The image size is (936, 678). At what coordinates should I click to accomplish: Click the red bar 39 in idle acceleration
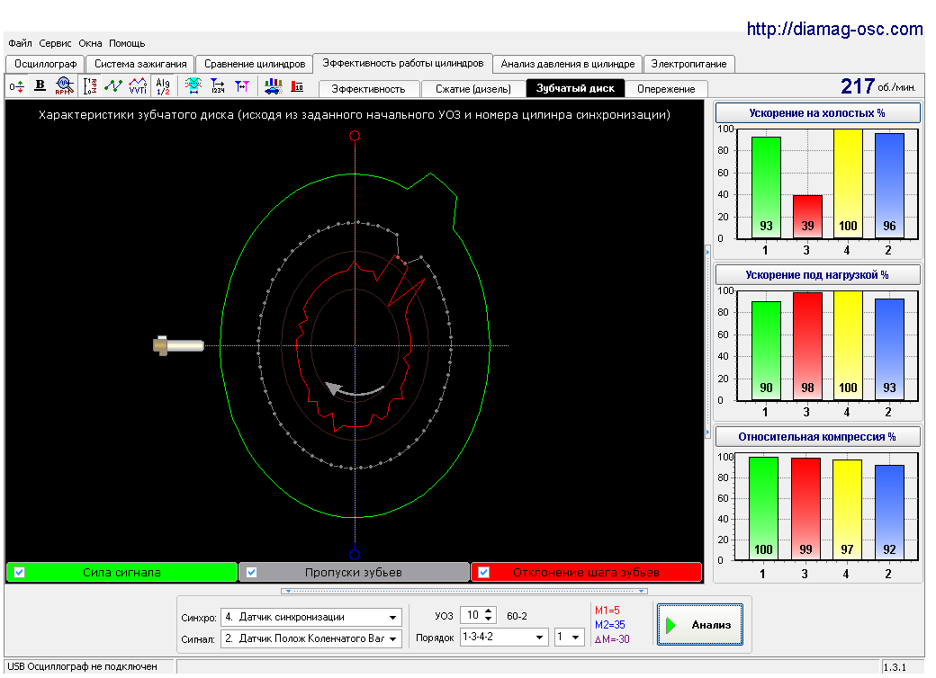(x=807, y=217)
